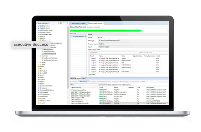Click the Scenarios folder icon
This screenshot has height=132, width=201.
coord(41,56)
